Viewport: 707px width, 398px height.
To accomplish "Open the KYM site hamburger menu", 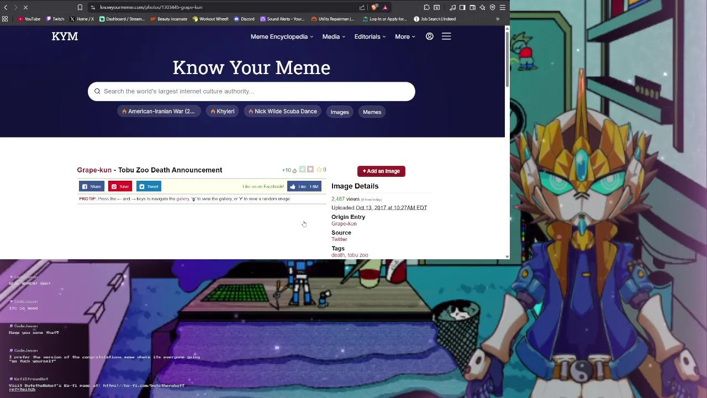I will [x=446, y=36].
